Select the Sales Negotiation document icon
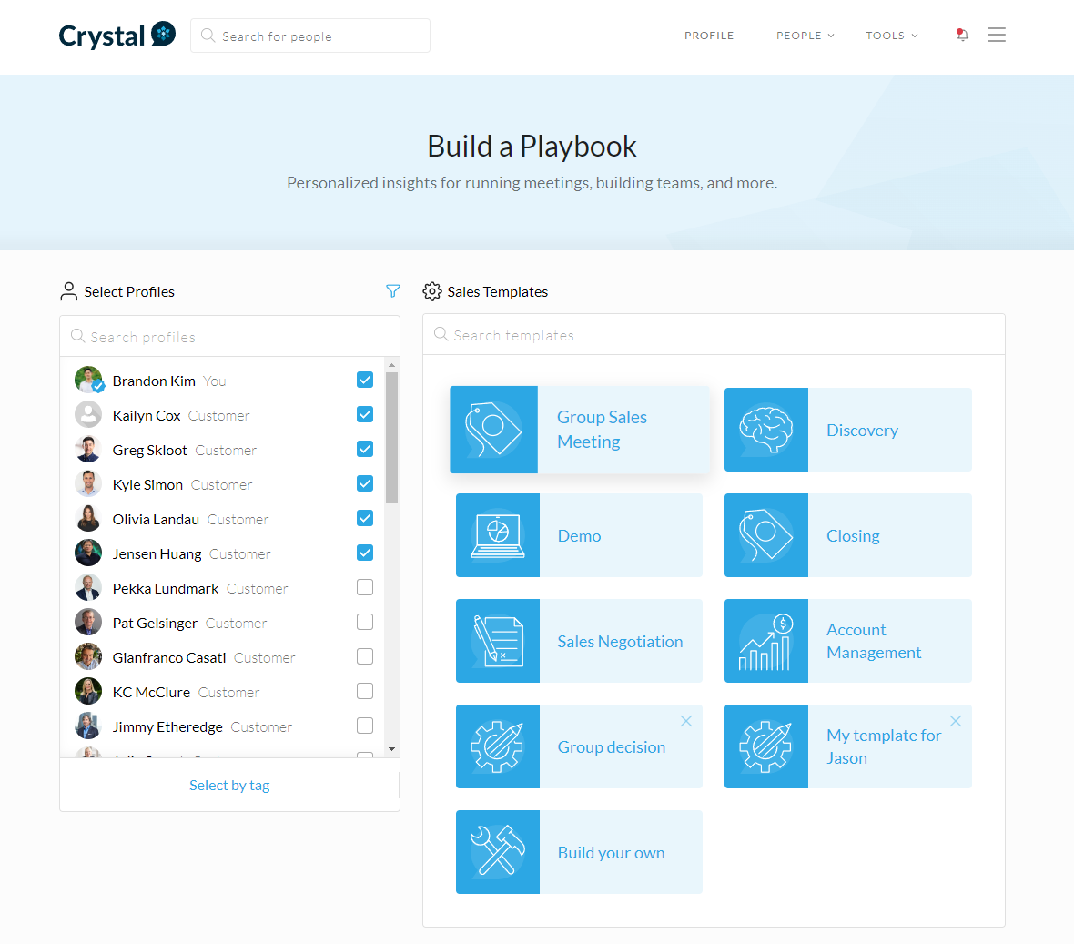Image resolution: width=1074 pixels, height=944 pixels. click(x=498, y=641)
